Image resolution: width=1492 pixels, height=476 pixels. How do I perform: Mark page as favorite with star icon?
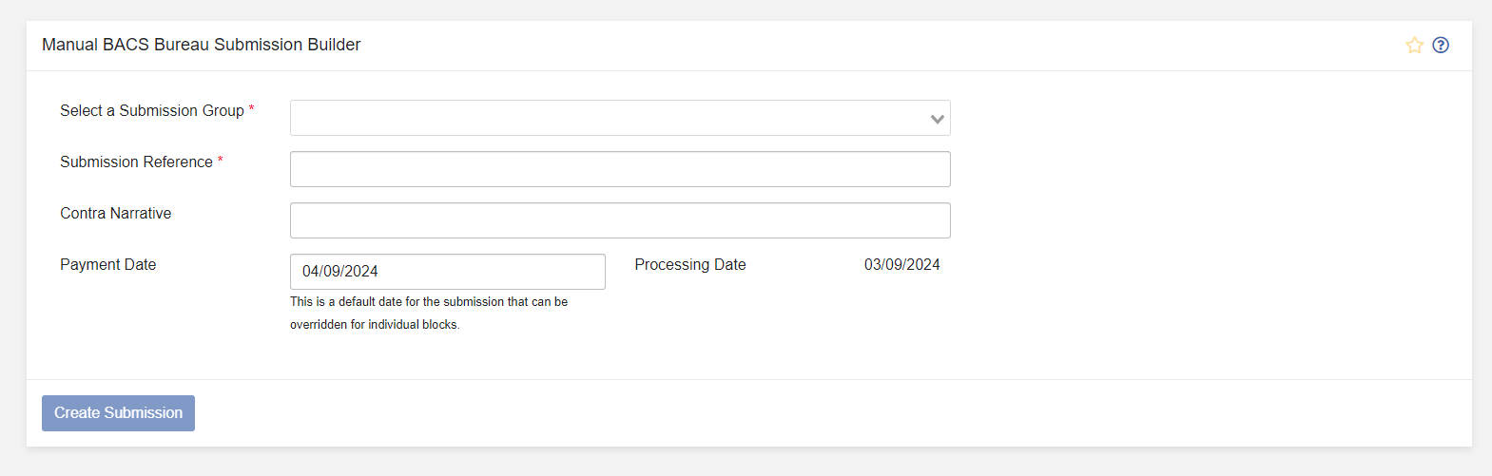(x=1415, y=45)
